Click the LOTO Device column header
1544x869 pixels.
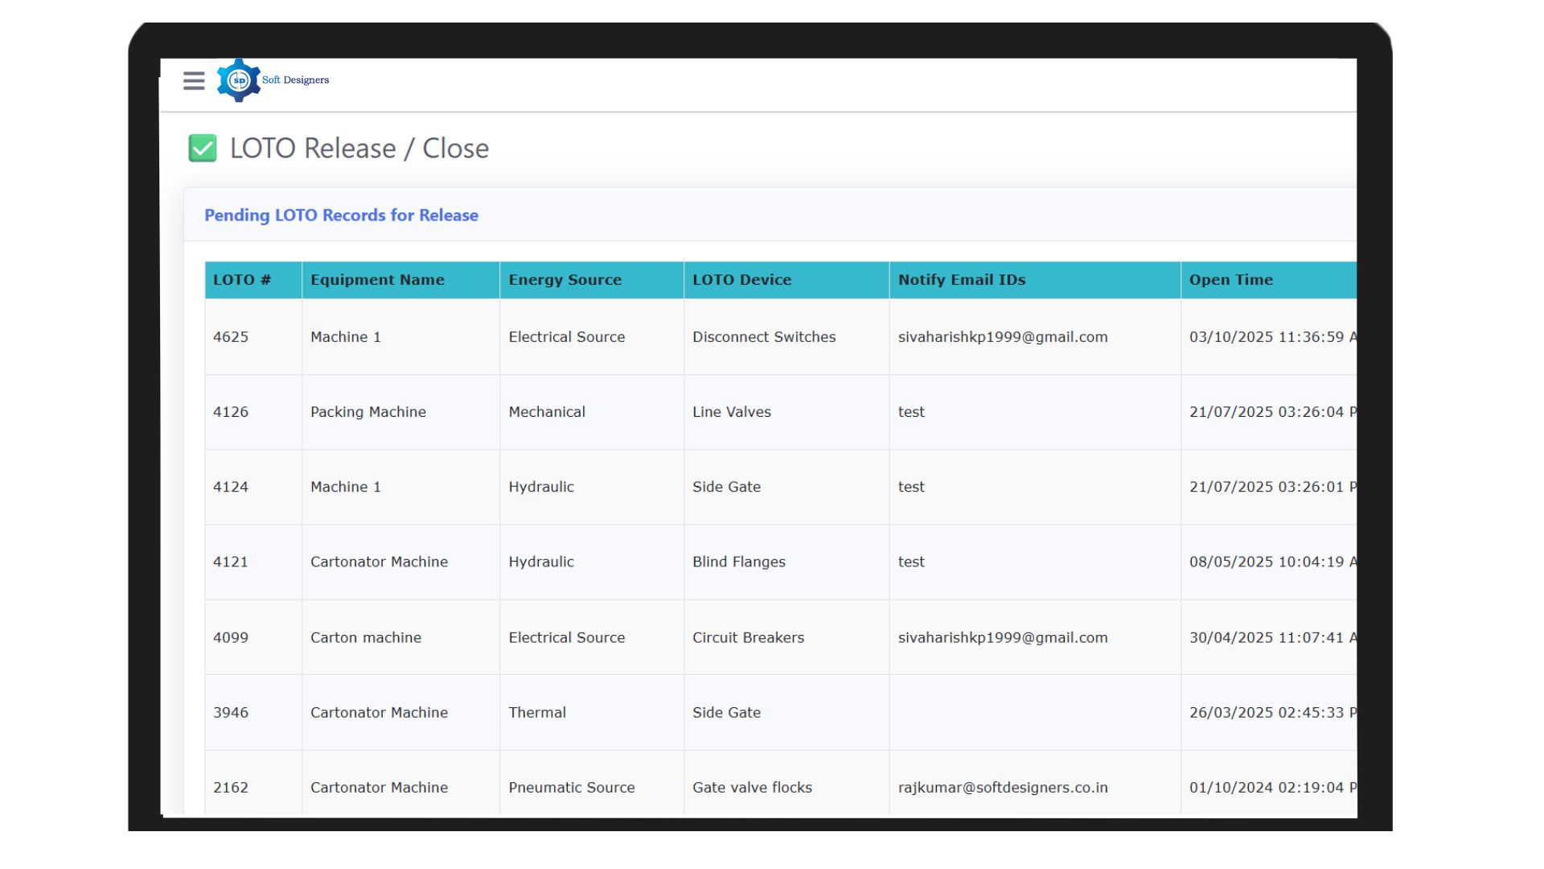coord(741,279)
